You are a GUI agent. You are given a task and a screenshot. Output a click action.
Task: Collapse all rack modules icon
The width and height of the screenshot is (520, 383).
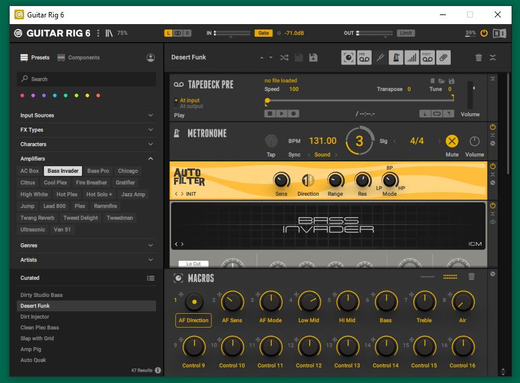[493, 58]
